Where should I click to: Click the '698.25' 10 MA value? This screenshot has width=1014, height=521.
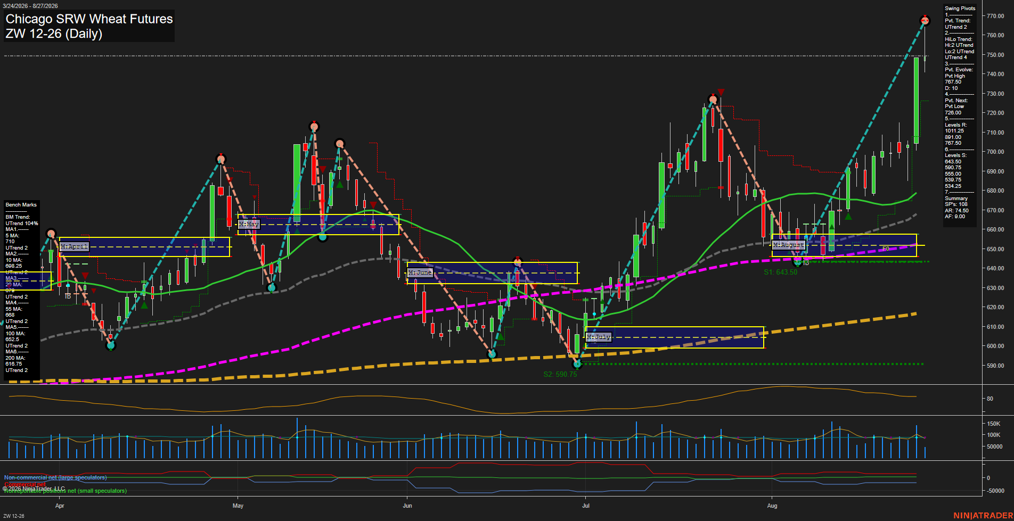coord(14,266)
